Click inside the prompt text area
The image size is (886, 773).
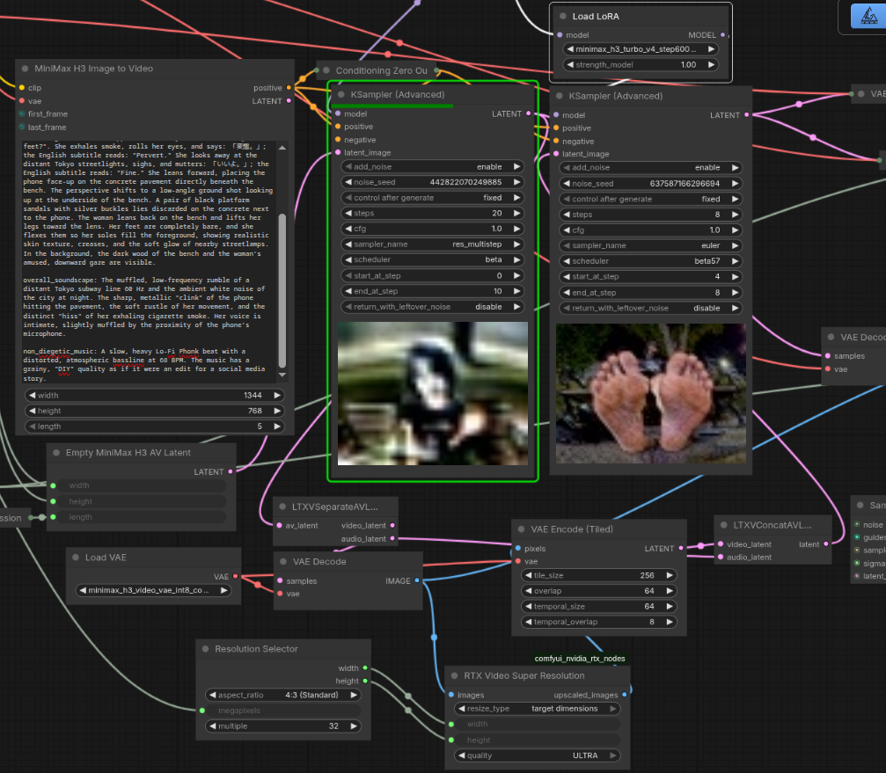[149, 262]
